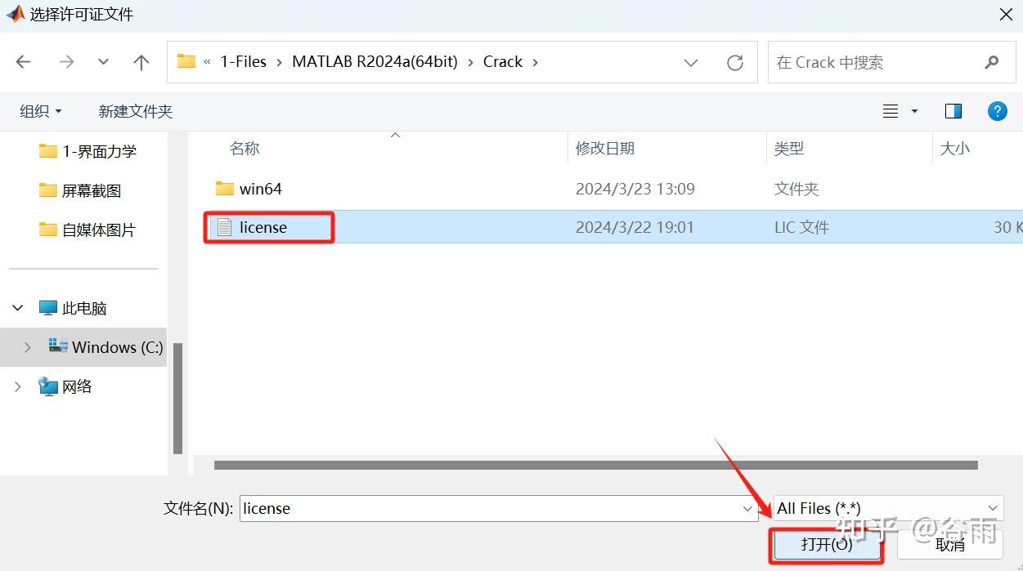Open the address bar history dropdown

coord(691,61)
